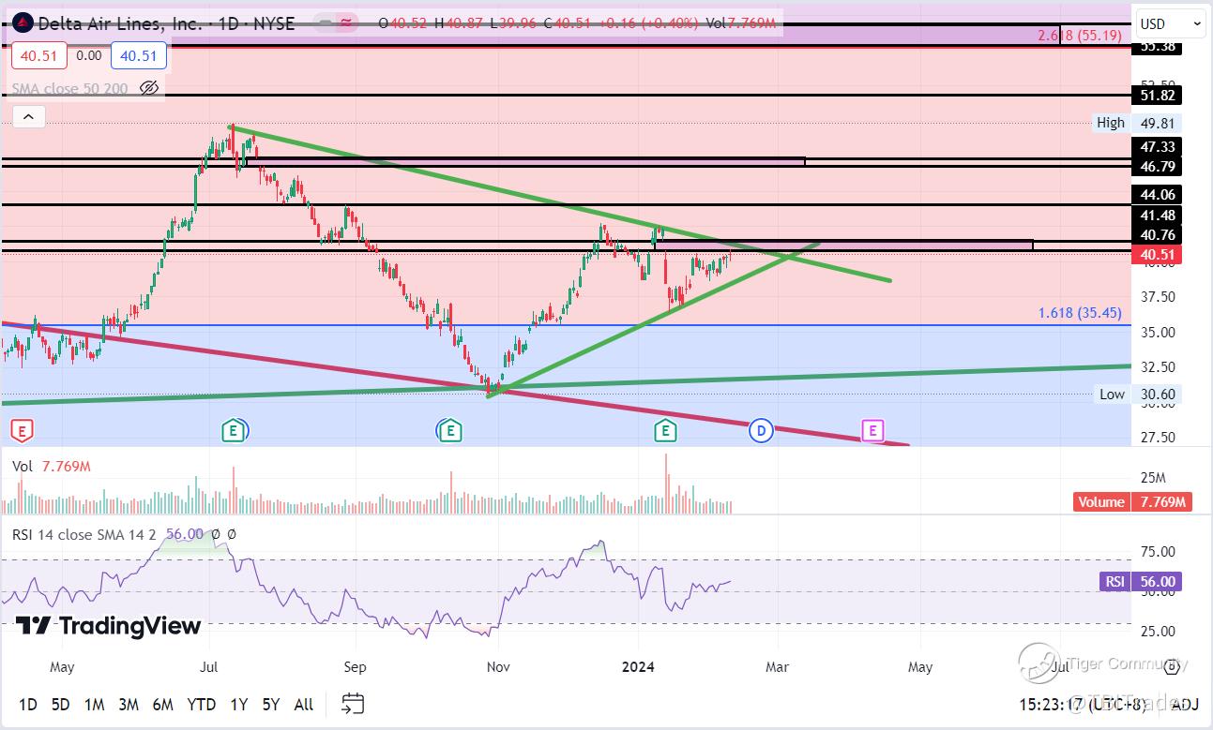Open chart settings hexagon icon near the time axis
Image resolution: width=1213 pixels, height=730 pixels.
pos(1172,667)
